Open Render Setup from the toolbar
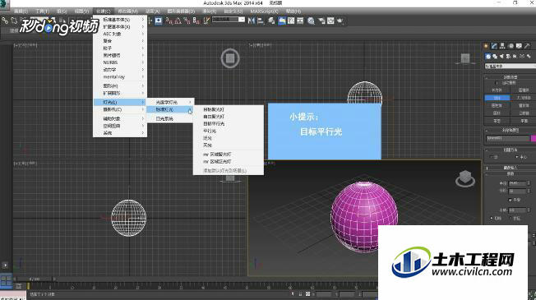Image resolution: width=536 pixels, height=300 pixels. [321, 21]
